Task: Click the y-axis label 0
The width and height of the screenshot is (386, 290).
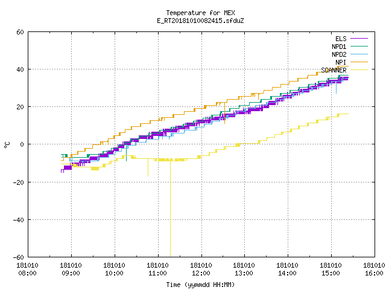Action: click(x=22, y=144)
